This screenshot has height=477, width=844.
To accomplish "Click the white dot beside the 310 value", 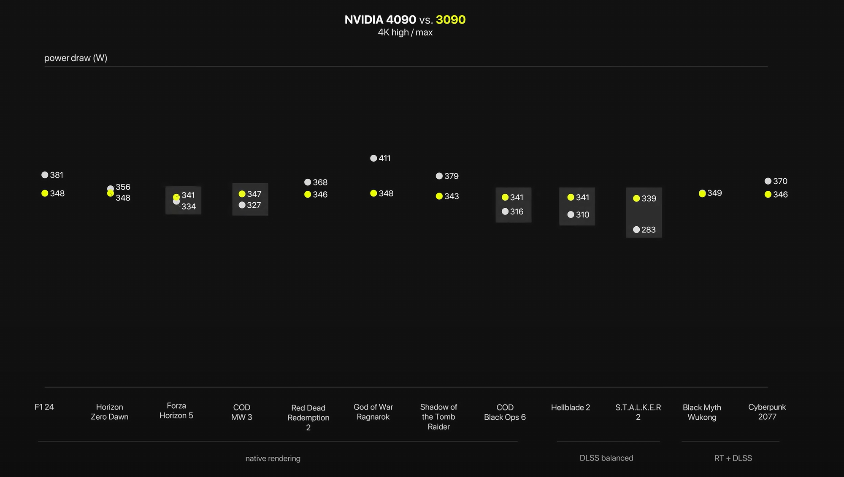I will [x=571, y=215].
